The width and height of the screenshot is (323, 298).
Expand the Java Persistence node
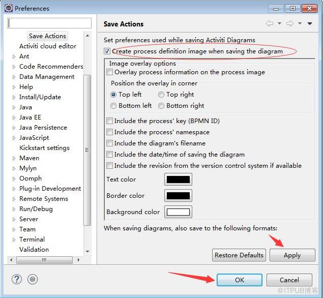[x=14, y=128]
